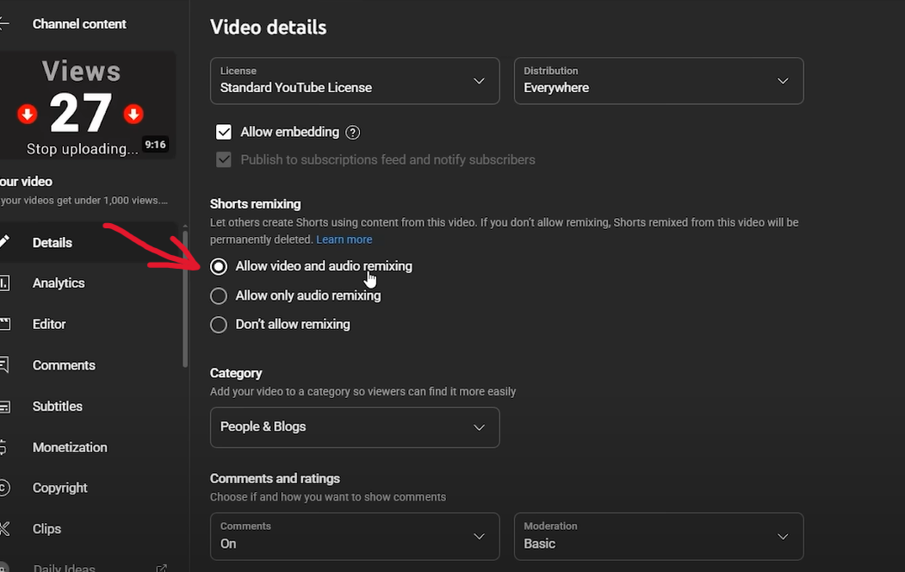The image size is (905, 572).
Task: Click the Copyright icon in sidebar
Action: 4,488
